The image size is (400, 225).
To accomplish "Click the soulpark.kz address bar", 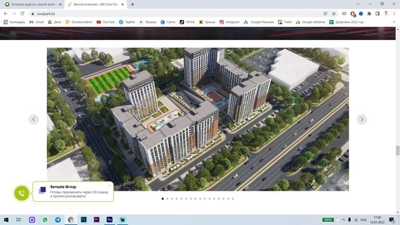I will tap(176, 14).
